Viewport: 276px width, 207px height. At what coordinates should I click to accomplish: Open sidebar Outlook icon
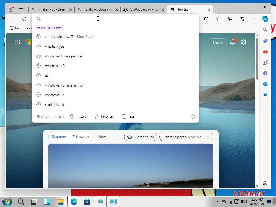pos(265,84)
